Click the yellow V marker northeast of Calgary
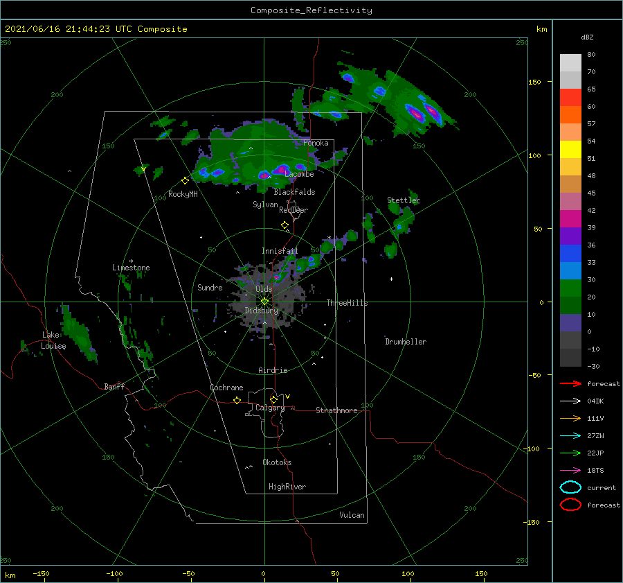Screen dimensions: 623x583 pyautogui.click(x=287, y=397)
